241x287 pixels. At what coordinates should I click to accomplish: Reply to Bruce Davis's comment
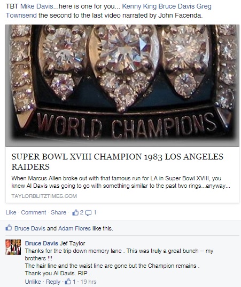click(53, 282)
